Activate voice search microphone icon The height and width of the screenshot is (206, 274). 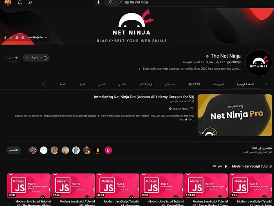pyautogui.click(x=99, y=2)
